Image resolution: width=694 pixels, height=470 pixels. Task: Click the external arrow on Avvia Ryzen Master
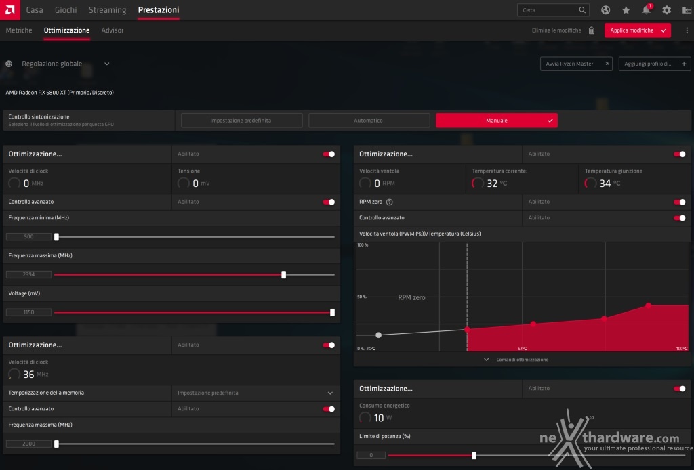607,64
